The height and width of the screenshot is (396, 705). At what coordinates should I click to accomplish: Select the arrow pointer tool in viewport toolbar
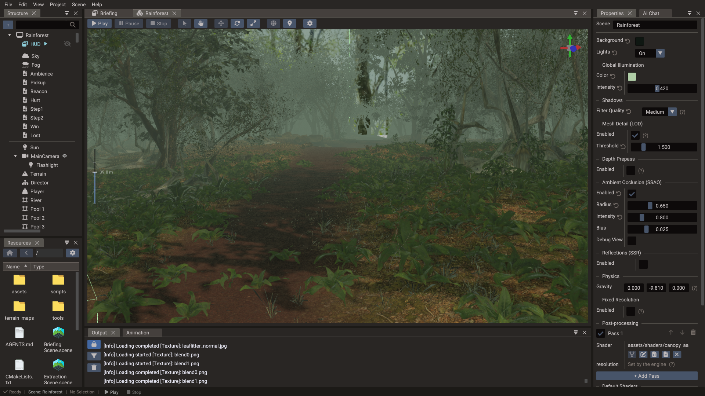tap(184, 23)
